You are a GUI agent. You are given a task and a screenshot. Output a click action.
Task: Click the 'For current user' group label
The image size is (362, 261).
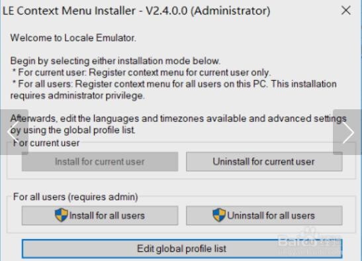coord(46,143)
